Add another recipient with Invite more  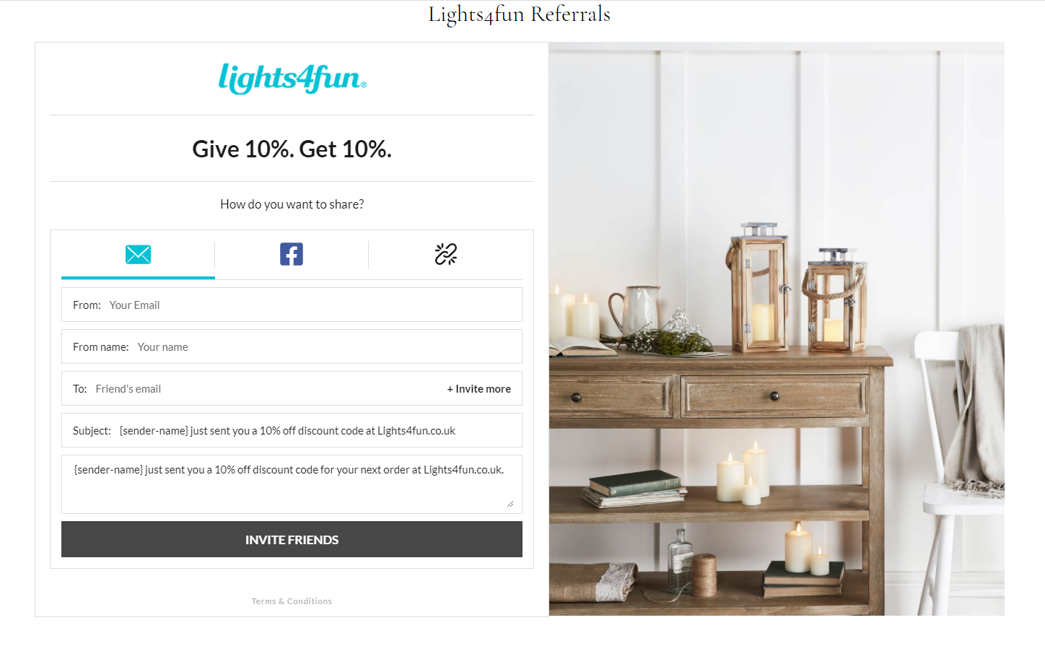[x=479, y=389]
